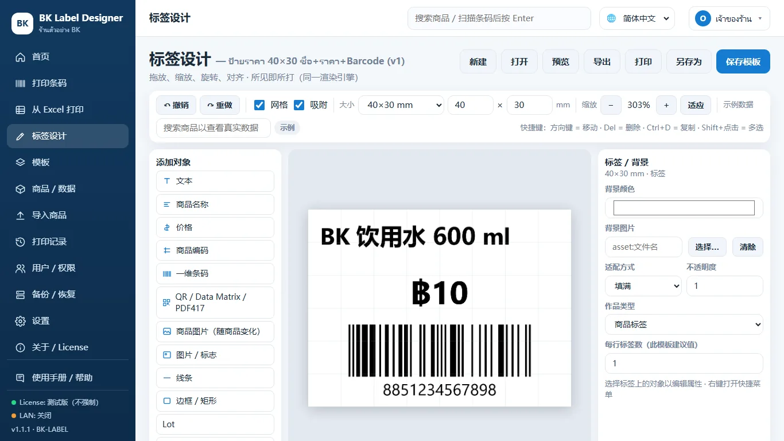This screenshot has height=441, width=784.
Task: Click the server icon beside 备份 / 恢复
Action: tap(21, 295)
